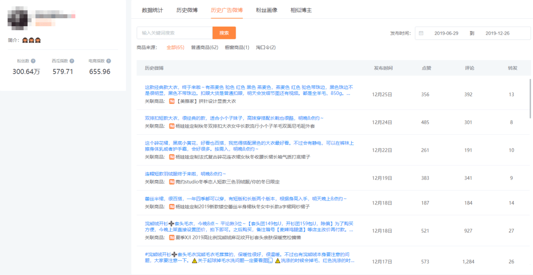533x275 pixels.
Task: Click the Taobao icon before 【美雅家】拱针设计显贵大衣
Action: pyautogui.click(x=172, y=101)
